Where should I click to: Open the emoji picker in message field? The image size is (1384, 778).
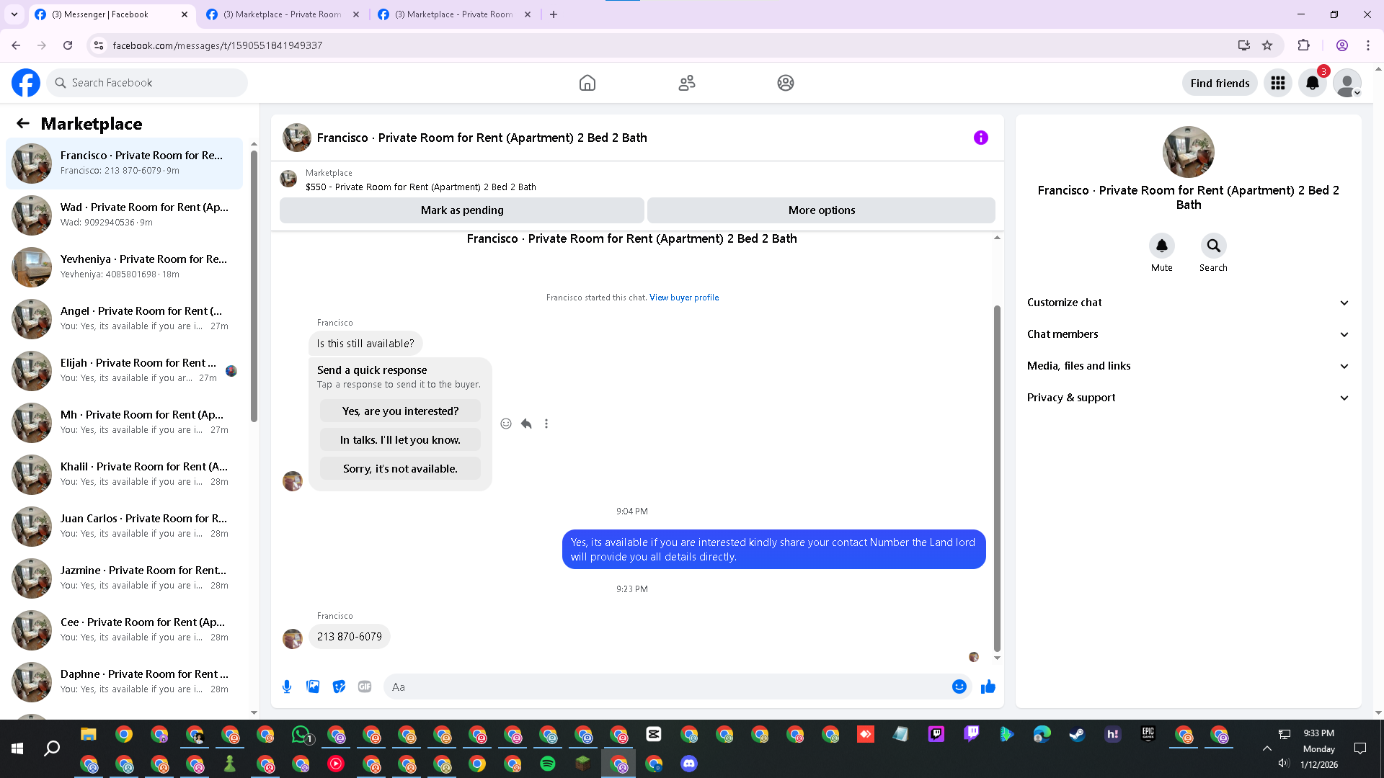tap(959, 687)
